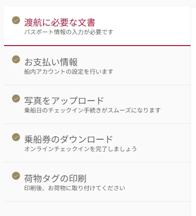The width and height of the screenshot is (196, 216).
Task: Click empty area right of 乗船券のダウンロード row
Action: click(165, 143)
